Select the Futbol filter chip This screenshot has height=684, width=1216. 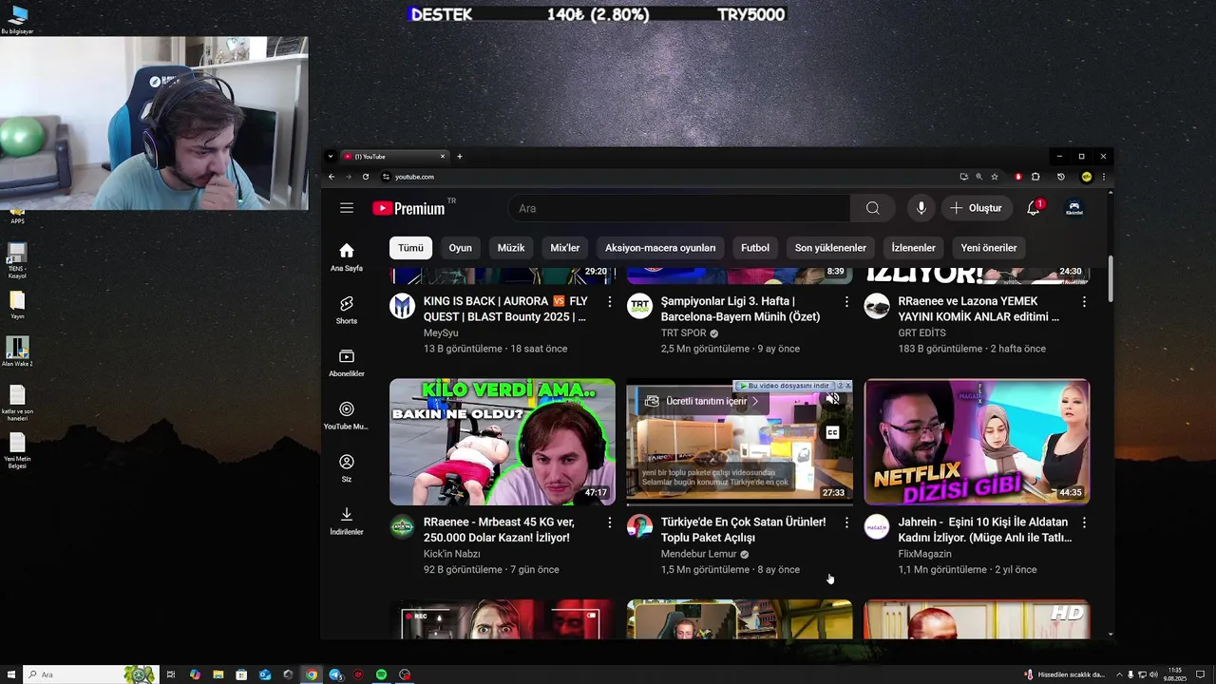click(x=755, y=248)
